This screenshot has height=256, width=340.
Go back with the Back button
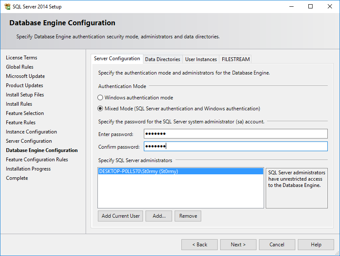(200, 245)
